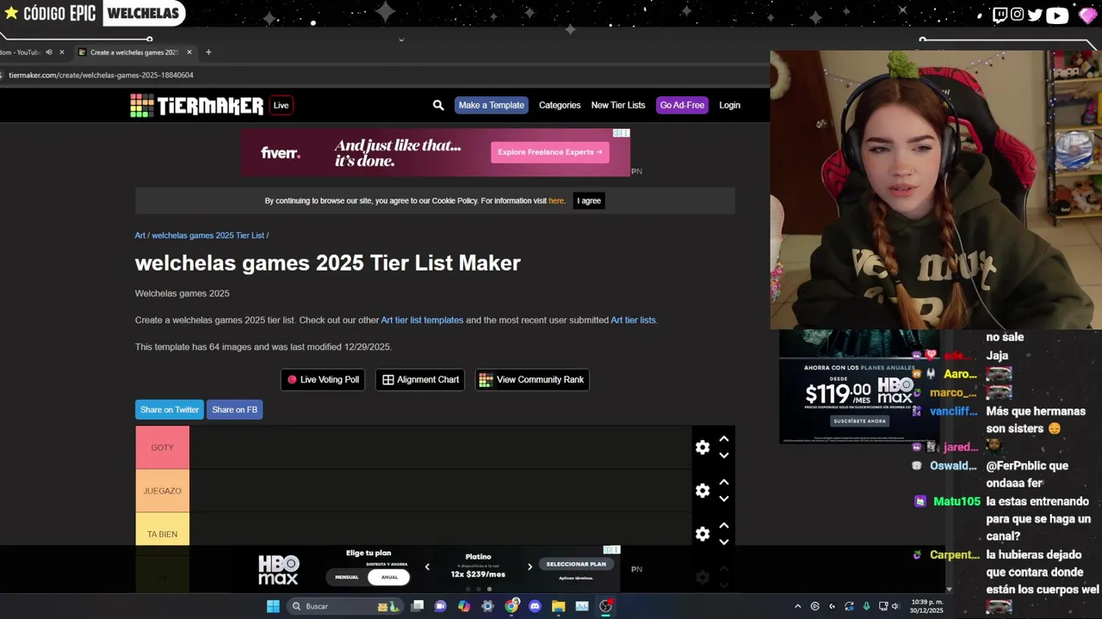
Task: Open OBS Studio from the taskbar
Action: (605, 606)
